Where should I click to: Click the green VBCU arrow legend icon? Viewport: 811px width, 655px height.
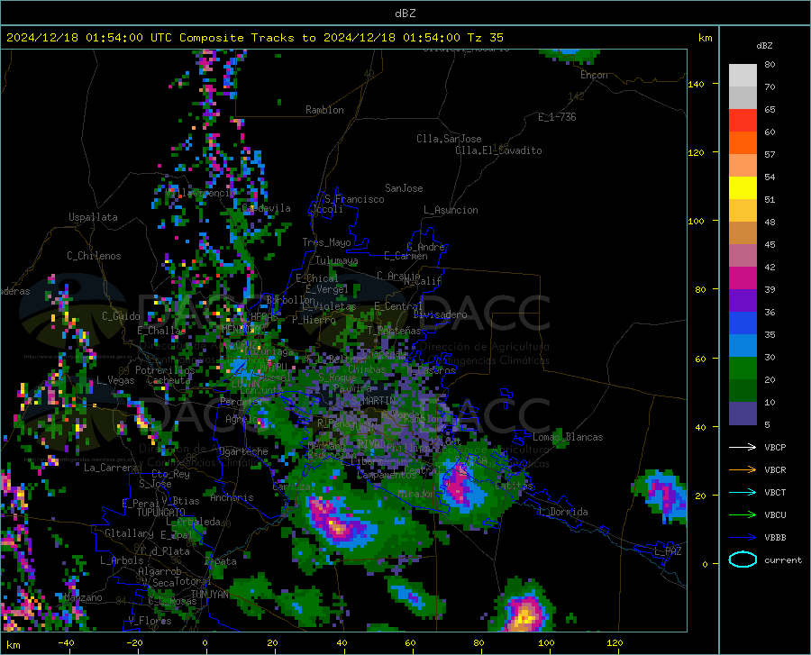[x=743, y=515]
